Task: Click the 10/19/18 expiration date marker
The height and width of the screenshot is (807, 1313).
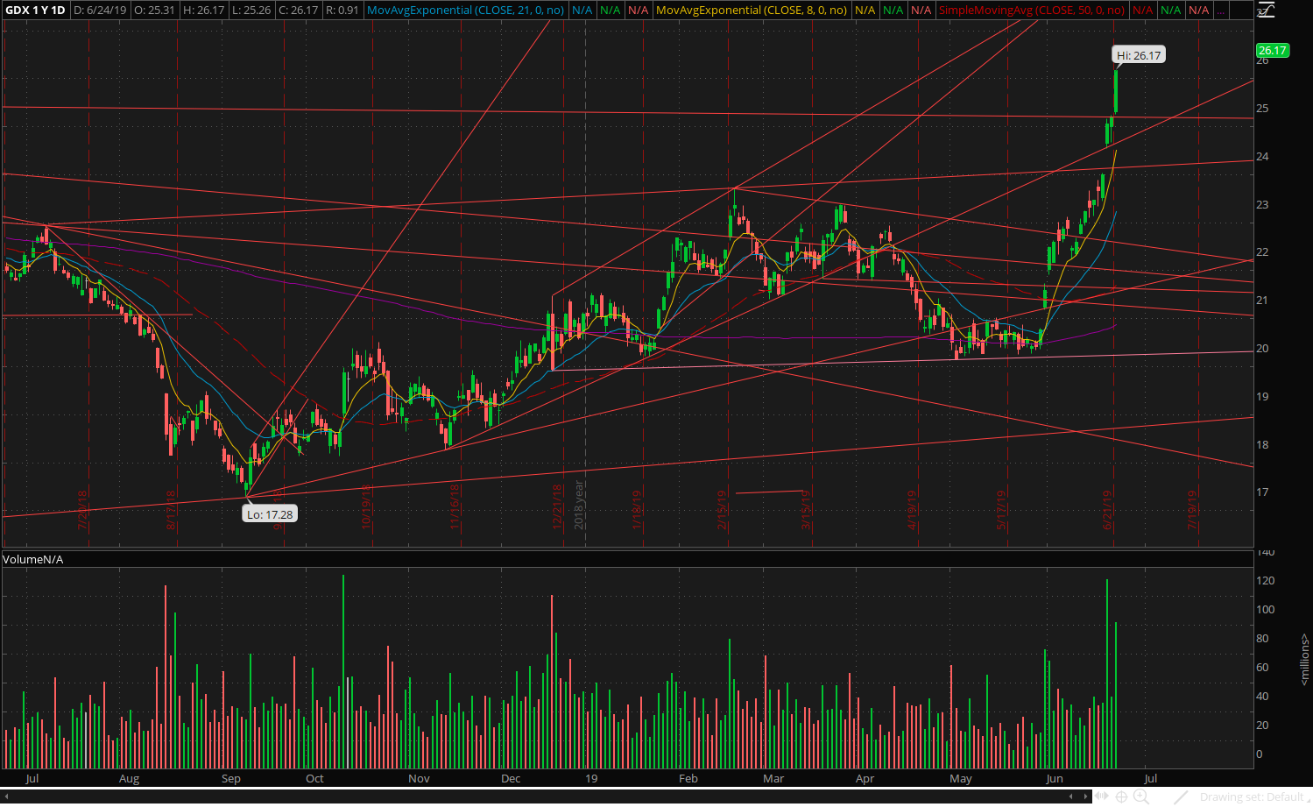Action: [366, 507]
